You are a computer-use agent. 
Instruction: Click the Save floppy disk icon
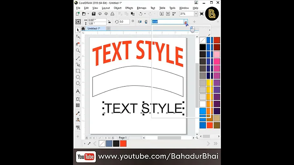click(94, 14)
